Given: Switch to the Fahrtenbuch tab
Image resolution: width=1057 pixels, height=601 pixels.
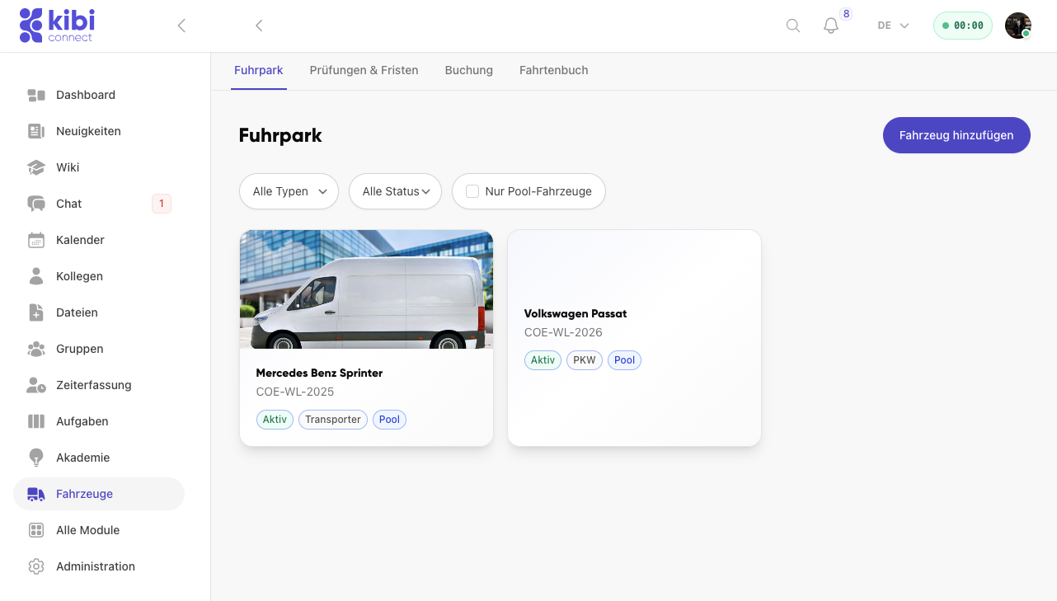Looking at the screenshot, I should pyautogui.click(x=553, y=70).
